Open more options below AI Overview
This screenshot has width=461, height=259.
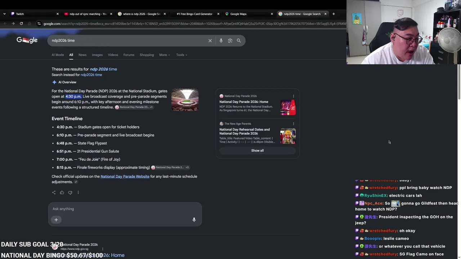click(x=78, y=192)
